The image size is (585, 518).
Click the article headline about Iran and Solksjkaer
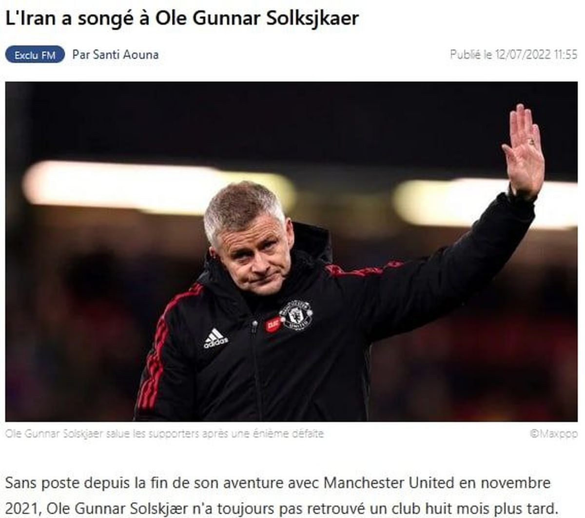(x=182, y=19)
